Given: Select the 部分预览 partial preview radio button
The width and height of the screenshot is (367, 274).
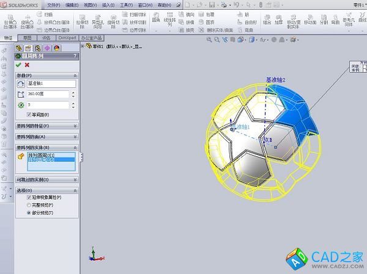Looking at the screenshot, I should click(29, 212).
